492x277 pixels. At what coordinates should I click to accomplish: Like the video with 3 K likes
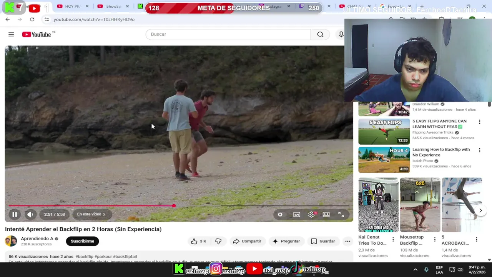point(199,241)
